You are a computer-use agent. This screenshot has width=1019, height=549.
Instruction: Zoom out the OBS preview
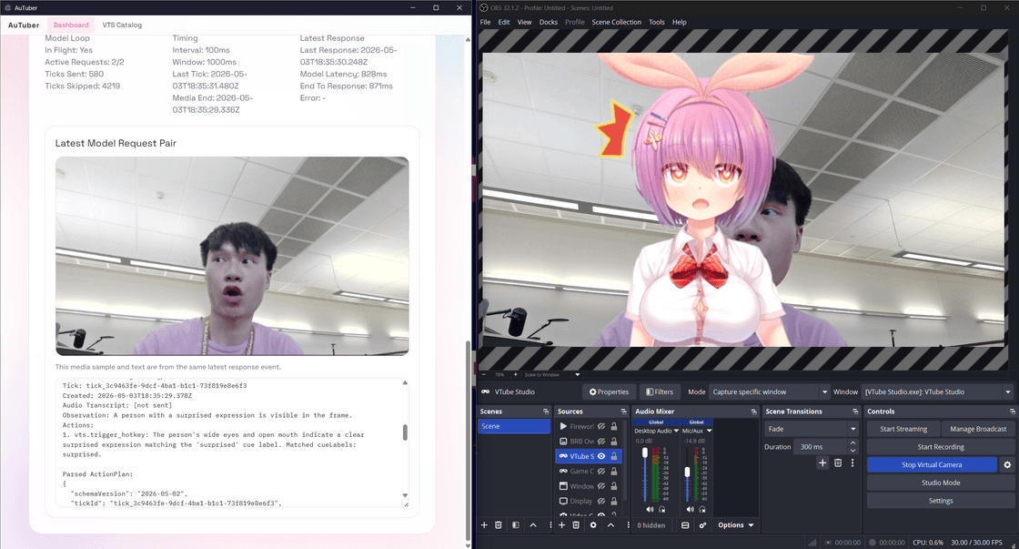pos(484,375)
